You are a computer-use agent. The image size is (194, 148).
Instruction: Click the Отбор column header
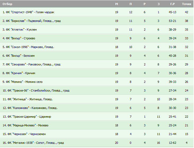[7, 4]
